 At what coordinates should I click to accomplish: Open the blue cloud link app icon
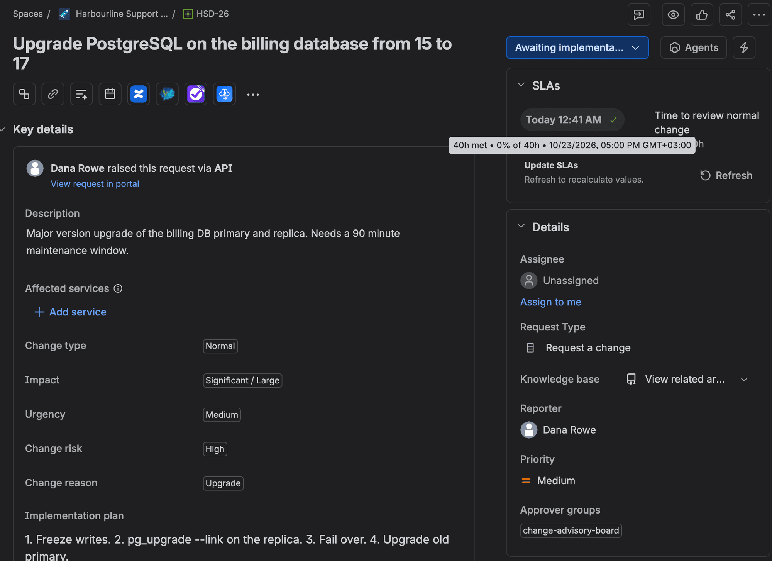[224, 94]
